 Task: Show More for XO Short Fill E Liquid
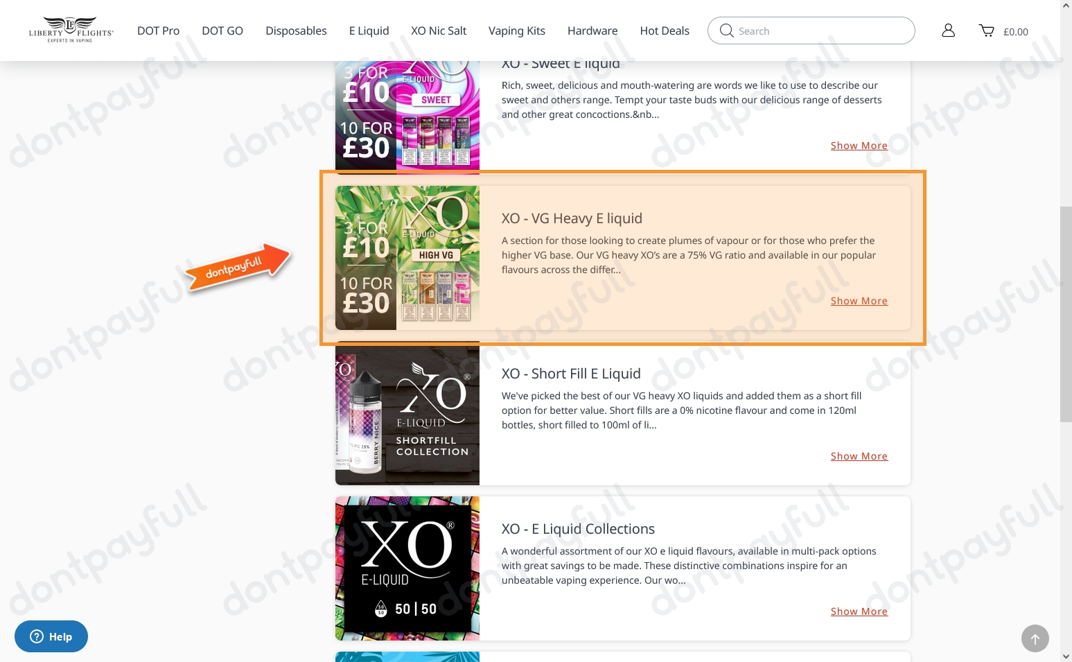coord(859,456)
